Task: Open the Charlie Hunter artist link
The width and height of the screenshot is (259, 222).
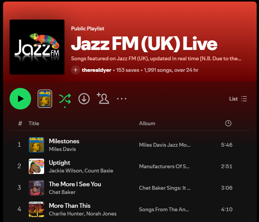Action: click(x=67, y=214)
